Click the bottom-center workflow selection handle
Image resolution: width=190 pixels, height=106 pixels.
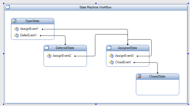(x=96, y=104)
